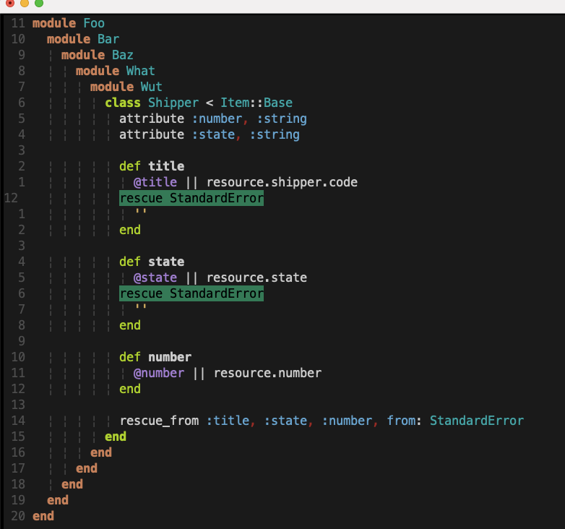Click ":state" symbol in attribute line
Screen dimensions: 565x529
pos(213,134)
